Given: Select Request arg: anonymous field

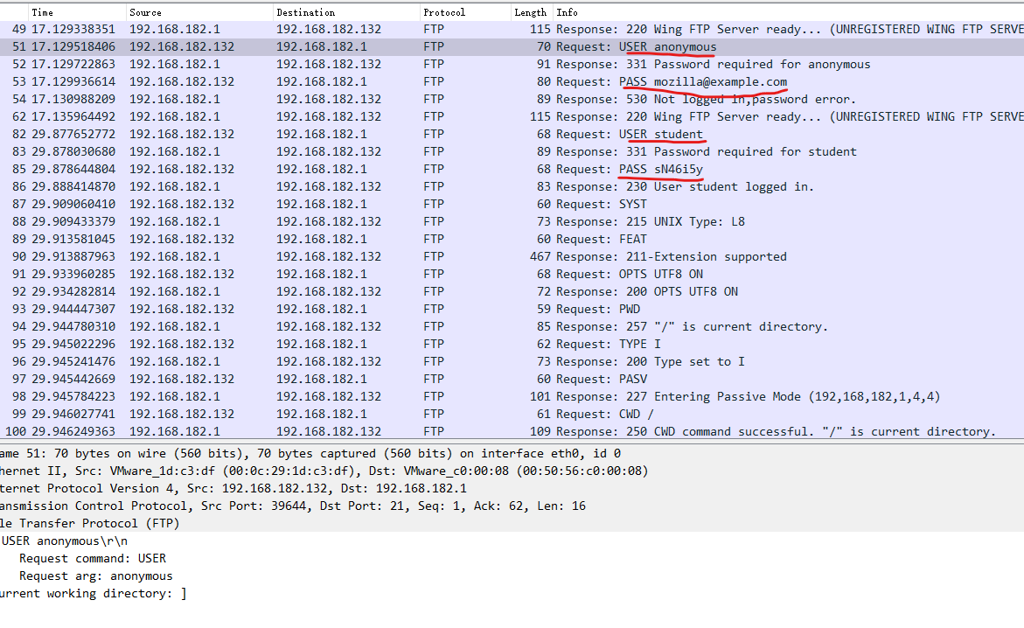Looking at the screenshot, I should point(512,576).
